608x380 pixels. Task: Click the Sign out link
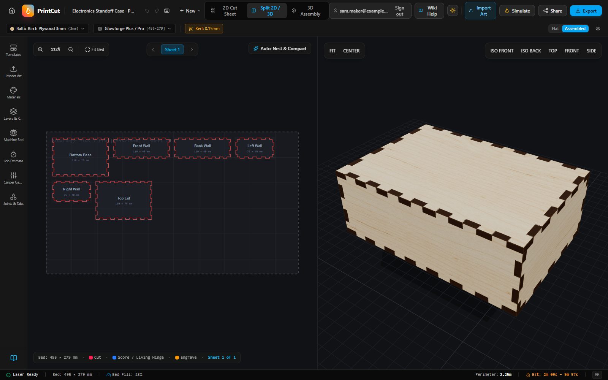click(x=399, y=11)
